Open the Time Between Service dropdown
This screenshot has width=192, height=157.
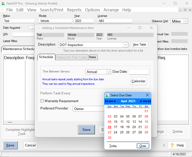[108, 72]
